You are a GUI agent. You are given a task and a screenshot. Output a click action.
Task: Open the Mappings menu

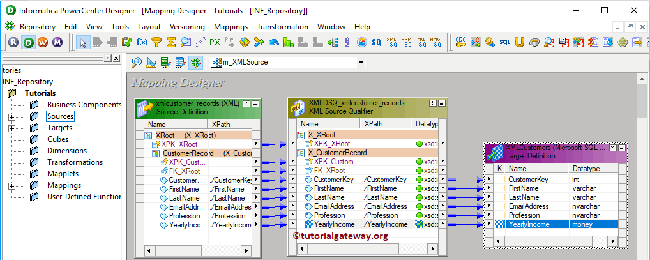point(231,27)
